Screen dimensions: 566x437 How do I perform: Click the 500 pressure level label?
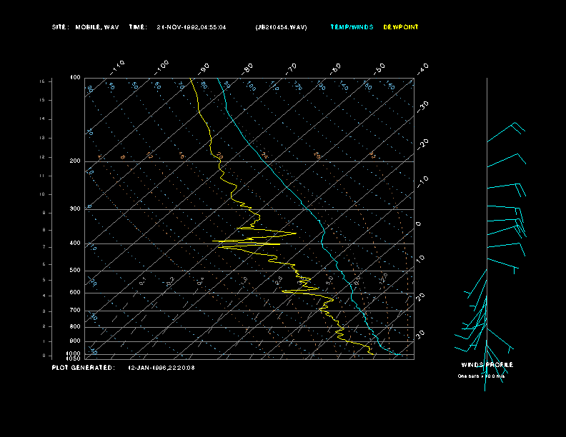coord(75,270)
